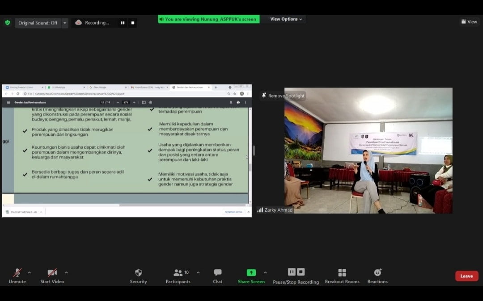Toggle Original Sound off button
The width and height of the screenshot is (483, 301).
pyautogui.click(x=38, y=23)
